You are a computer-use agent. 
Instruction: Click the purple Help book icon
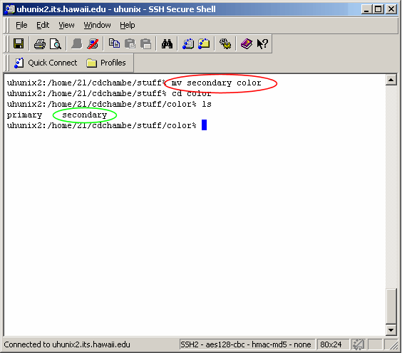pyautogui.click(x=247, y=44)
